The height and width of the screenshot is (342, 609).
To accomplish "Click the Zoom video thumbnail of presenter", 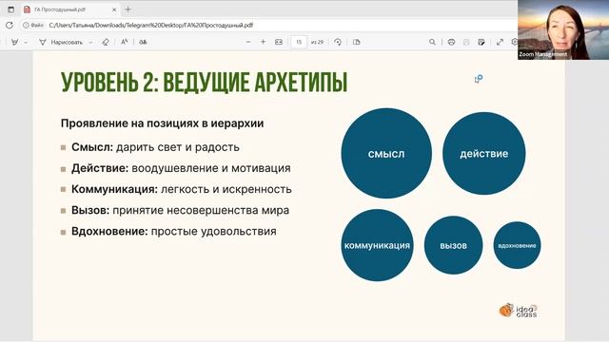I will tap(563, 29).
